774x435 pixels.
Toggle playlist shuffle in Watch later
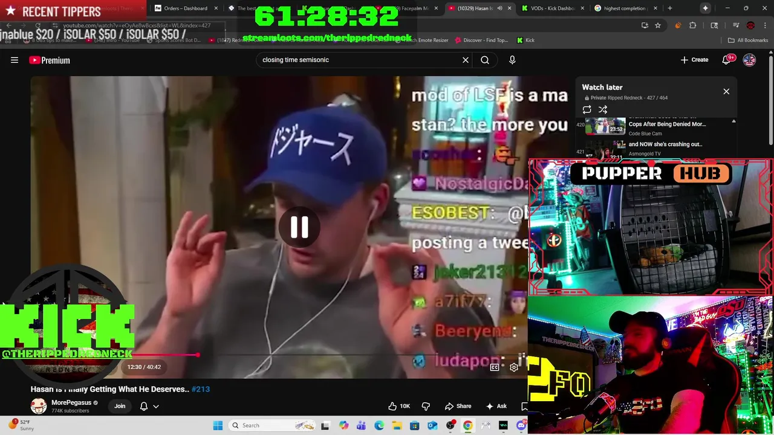(x=603, y=109)
